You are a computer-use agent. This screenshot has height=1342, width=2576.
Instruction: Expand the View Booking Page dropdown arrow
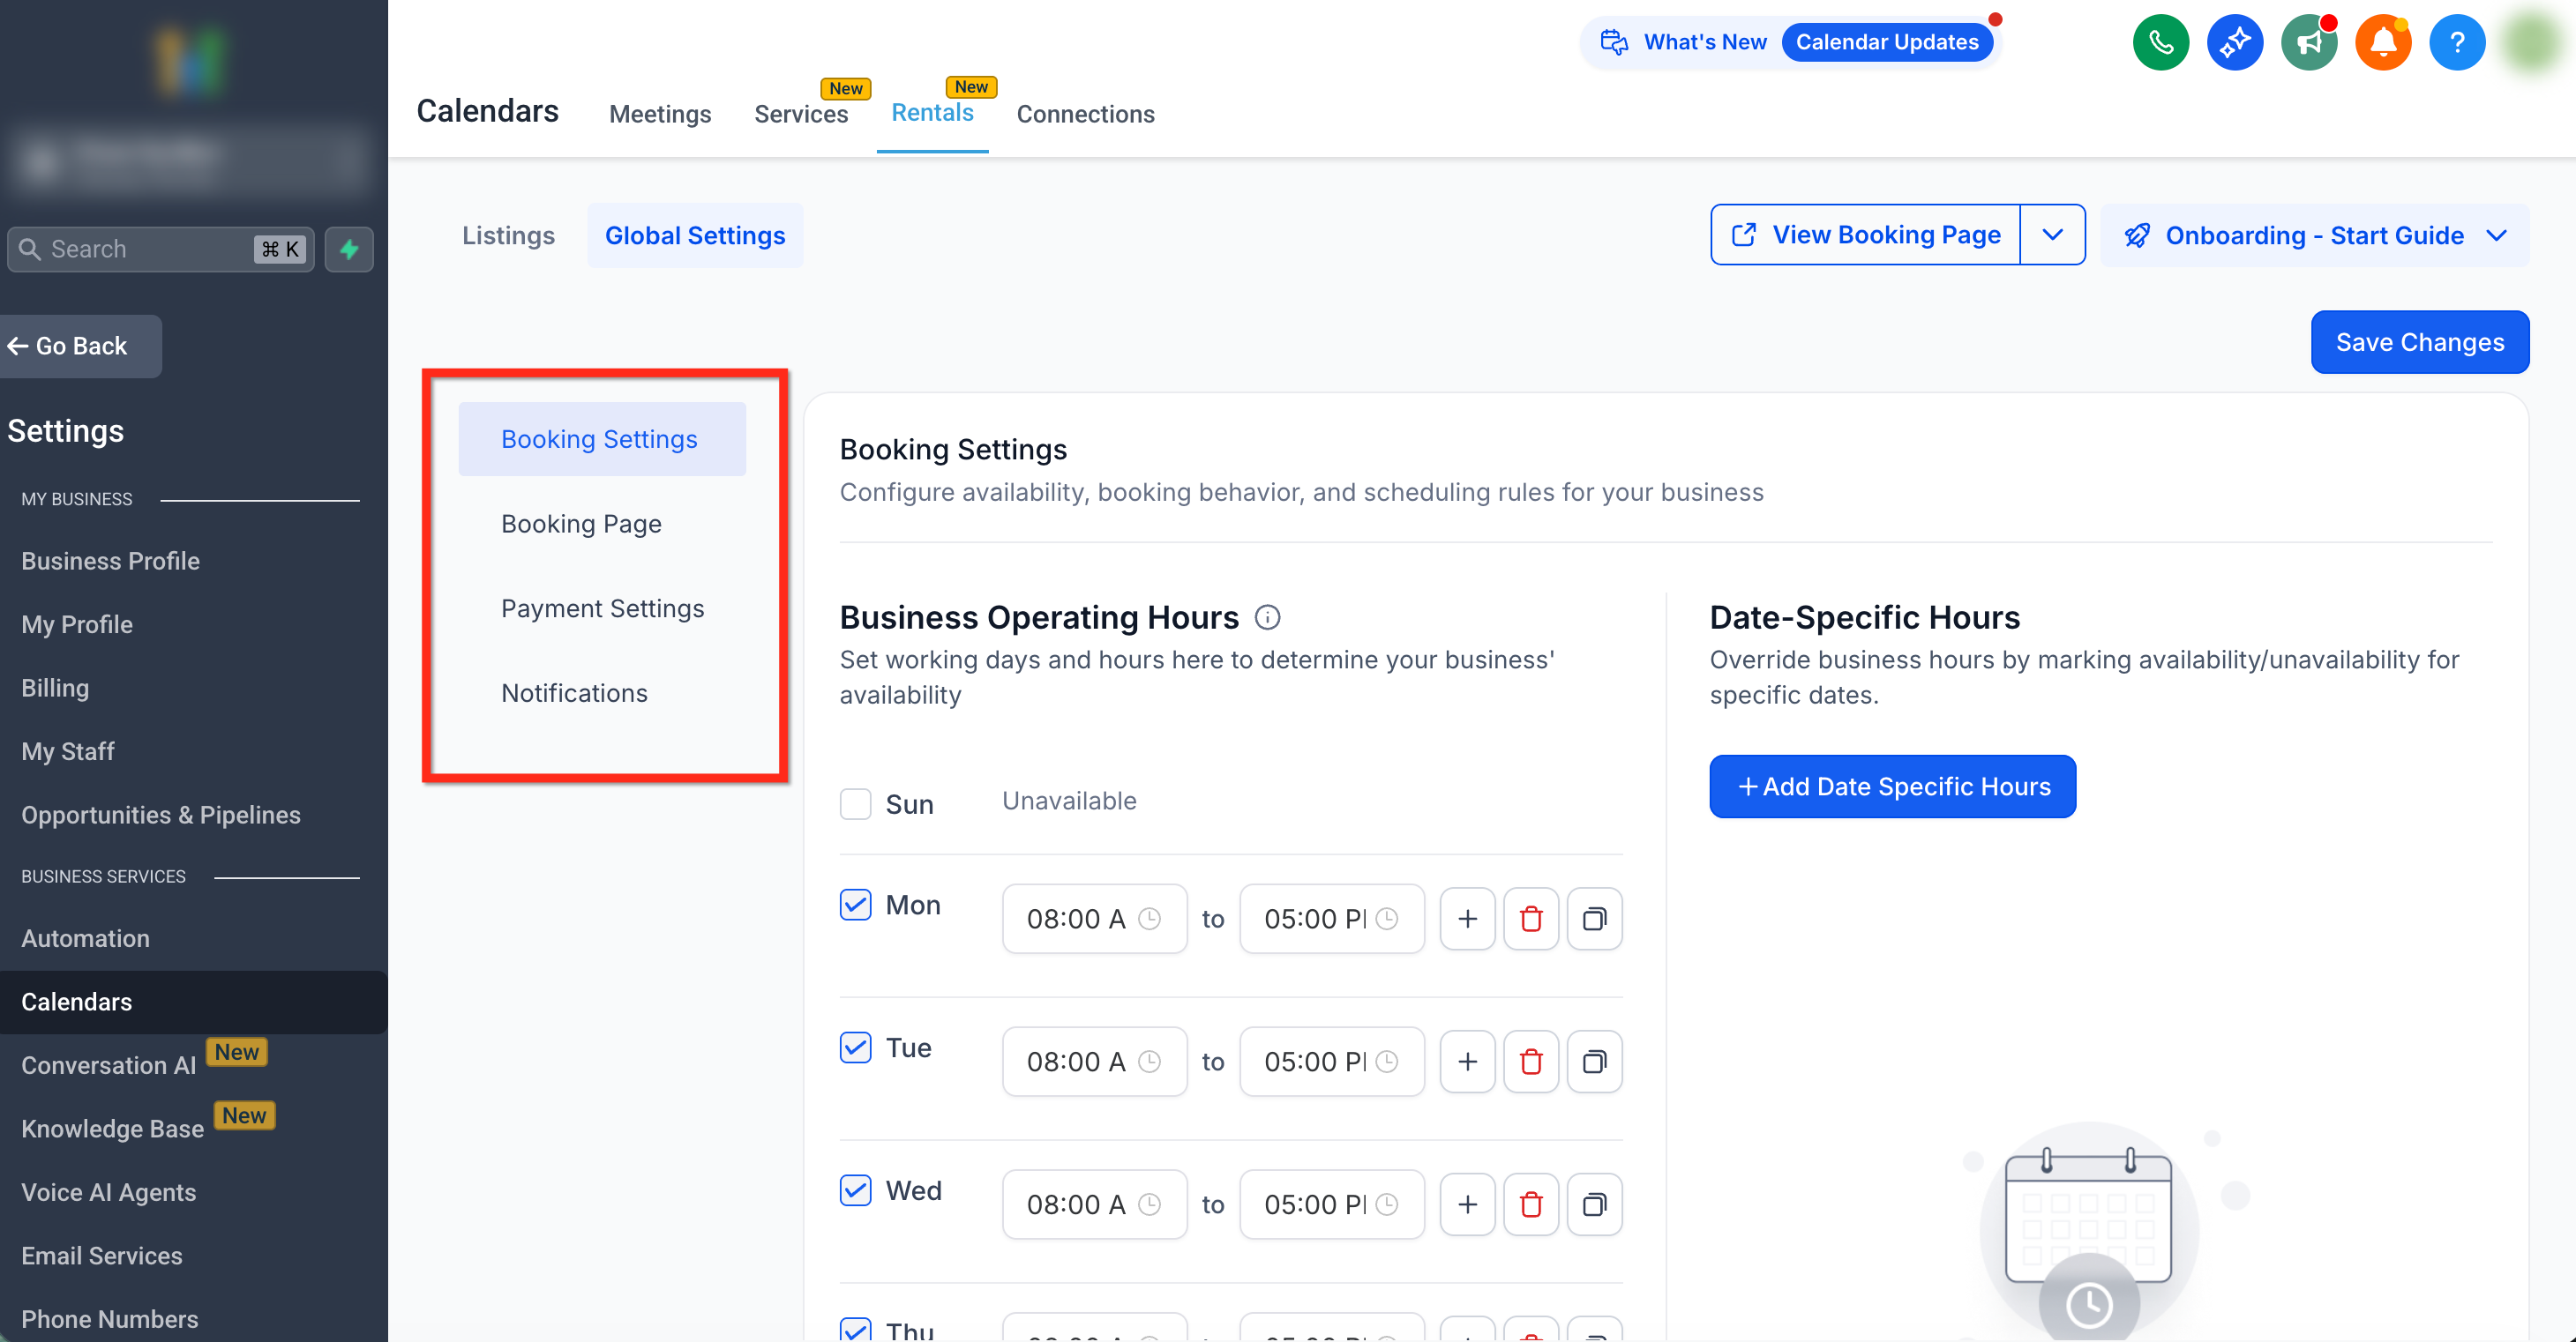point(2052,235)
